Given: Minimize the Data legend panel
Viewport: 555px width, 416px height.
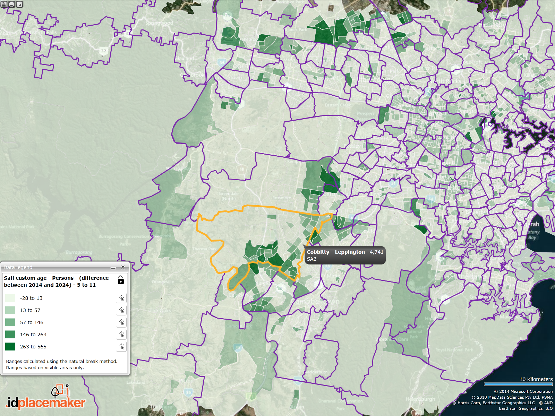Looking at the screenshot, I should [113, 268].
